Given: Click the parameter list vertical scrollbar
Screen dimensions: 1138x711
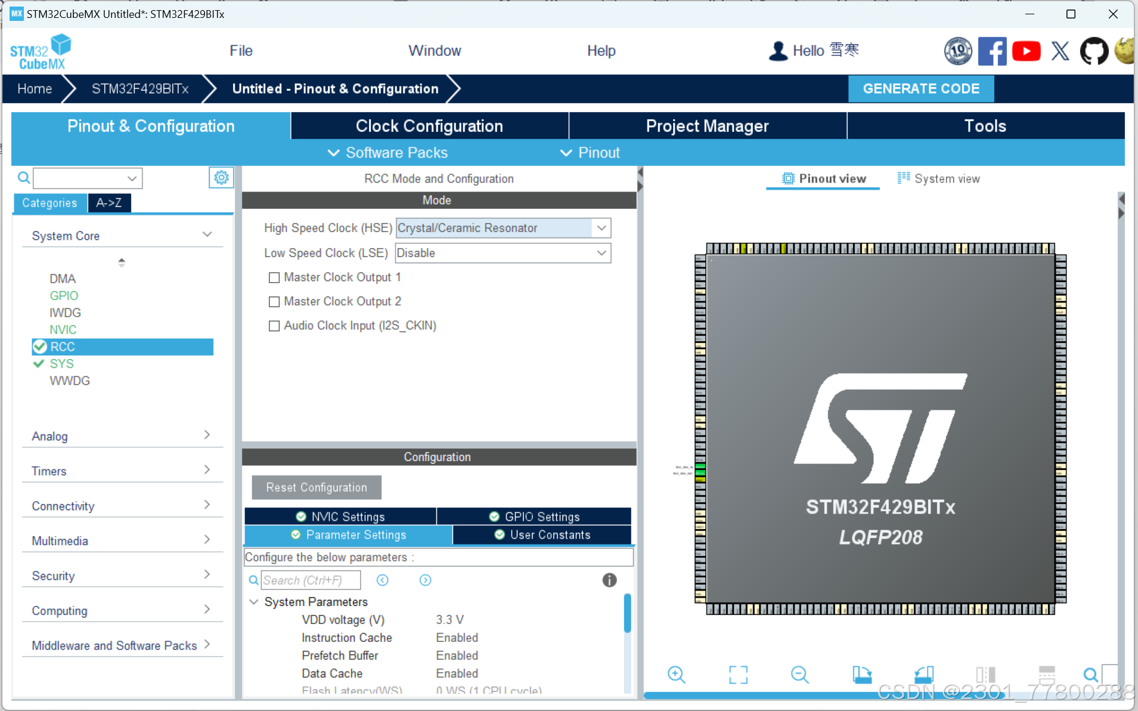Looking at the screenshot, I should pos(627,613).
